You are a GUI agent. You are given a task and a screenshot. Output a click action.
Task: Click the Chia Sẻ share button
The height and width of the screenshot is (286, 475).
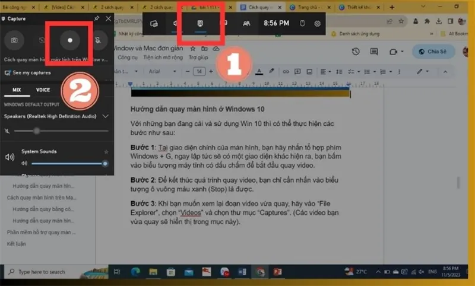[x=433, y=52]
